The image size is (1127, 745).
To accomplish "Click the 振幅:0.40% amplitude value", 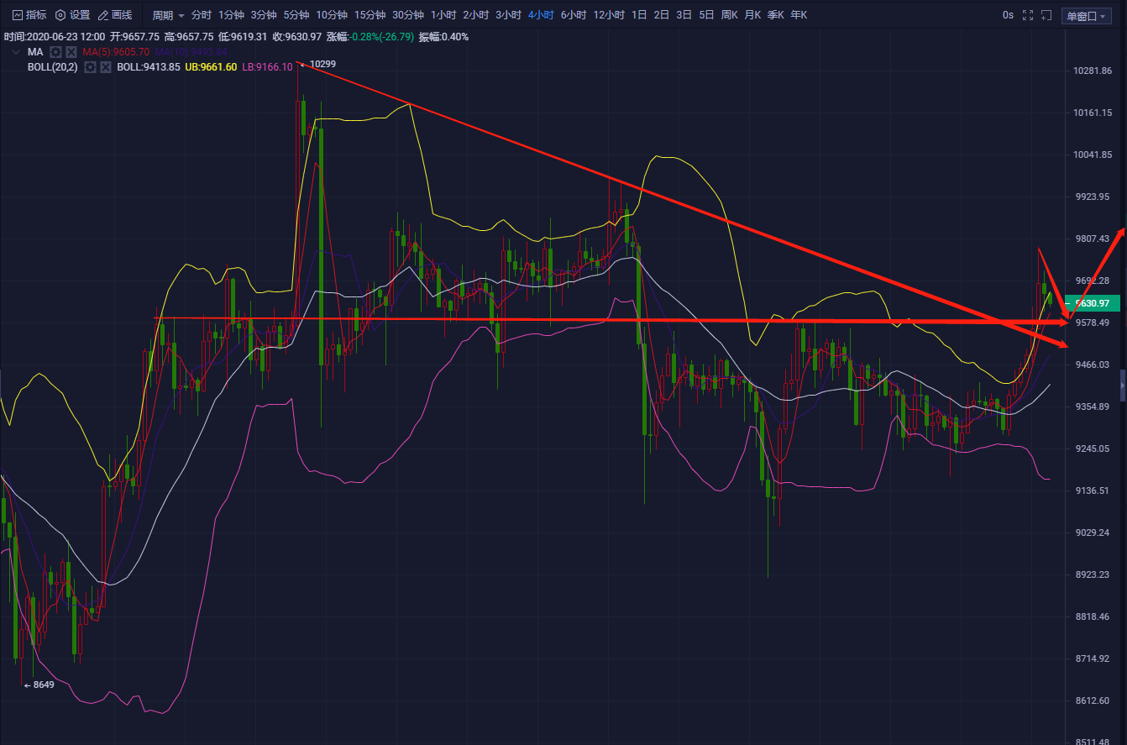I will click(443, 37).
